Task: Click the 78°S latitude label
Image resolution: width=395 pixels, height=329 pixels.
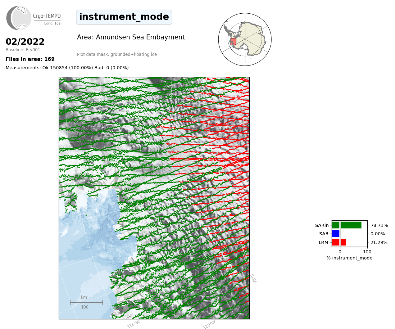Action: click(253, 278)
